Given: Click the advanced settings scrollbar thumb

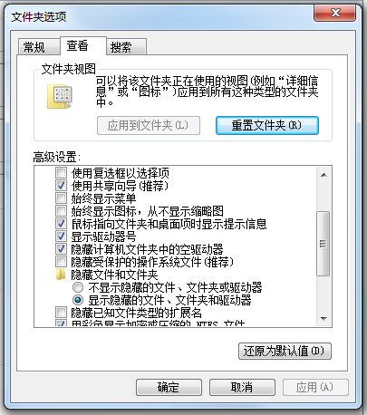Looking at the screenshot, I should (x=324, y=244).
